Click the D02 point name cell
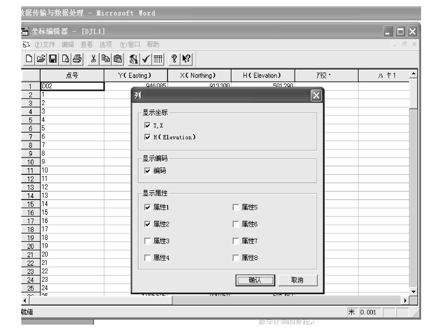 (x=72, y=86)
